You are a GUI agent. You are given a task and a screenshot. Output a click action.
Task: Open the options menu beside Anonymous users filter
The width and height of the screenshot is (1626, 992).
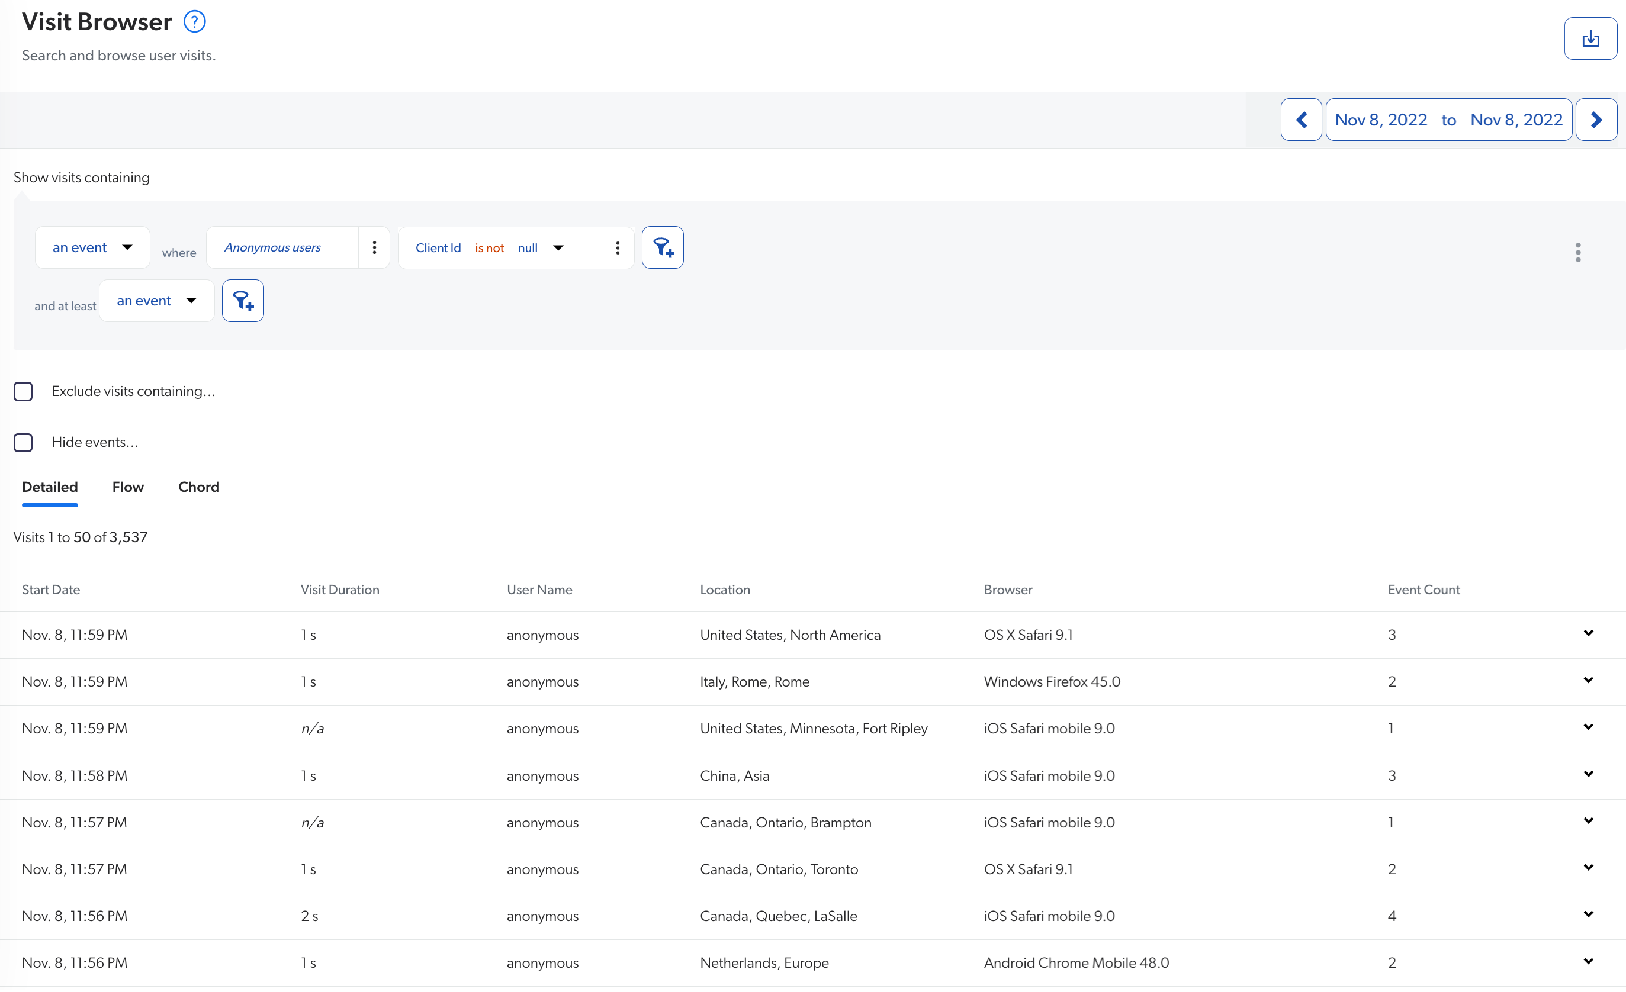(x=374, y=247)
